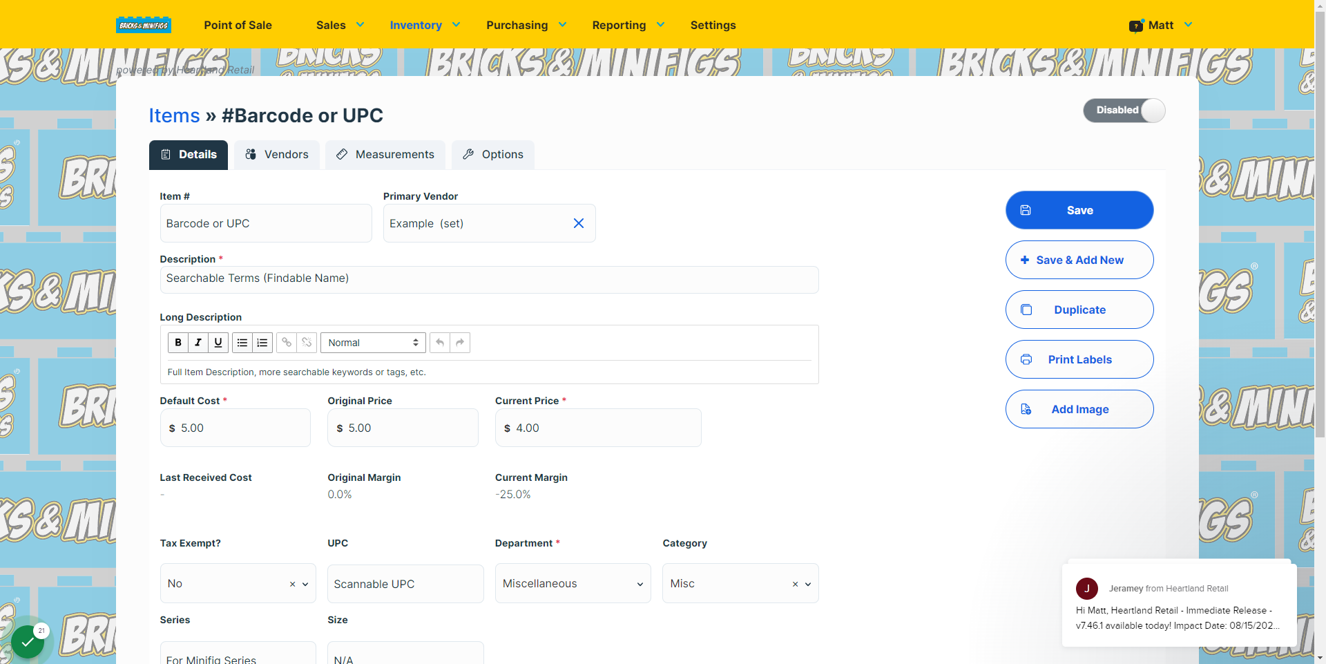Click the Print Labels button
The image size is (1326, 664).
point(1079,359)
